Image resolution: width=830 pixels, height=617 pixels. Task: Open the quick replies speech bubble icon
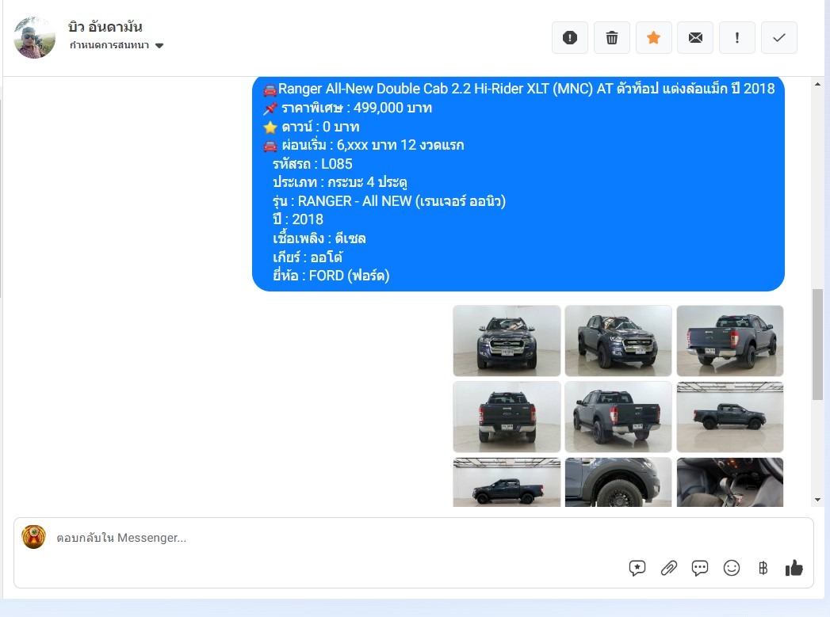point(700,568)
